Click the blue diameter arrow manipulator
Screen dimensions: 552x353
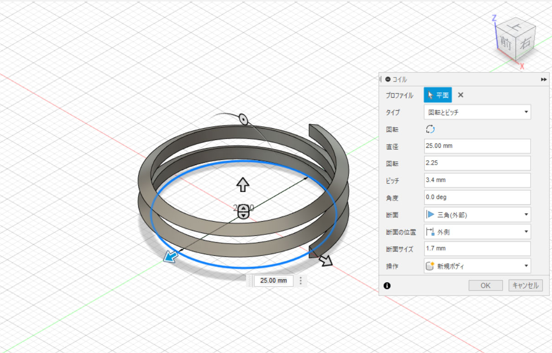coord(170,258)
